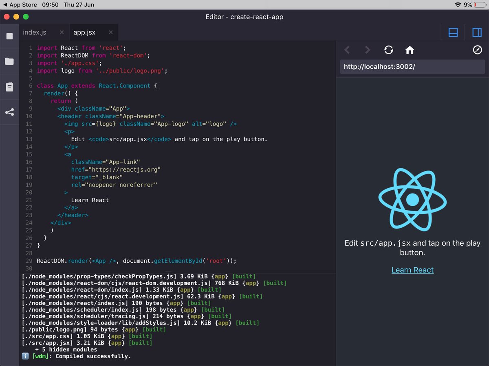Click the ./src/app.css console build line

(x=87, y=336)
